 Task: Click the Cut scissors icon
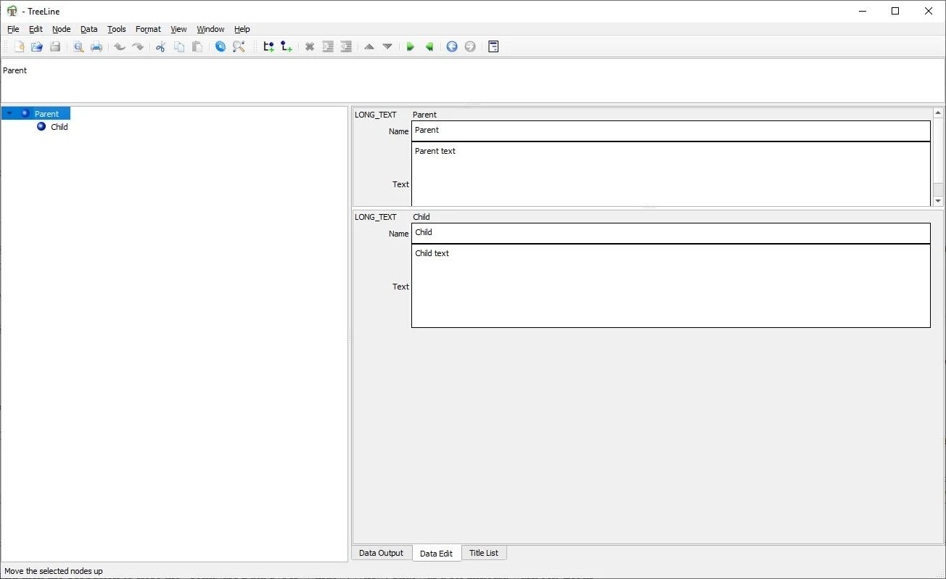pos(160,46)
